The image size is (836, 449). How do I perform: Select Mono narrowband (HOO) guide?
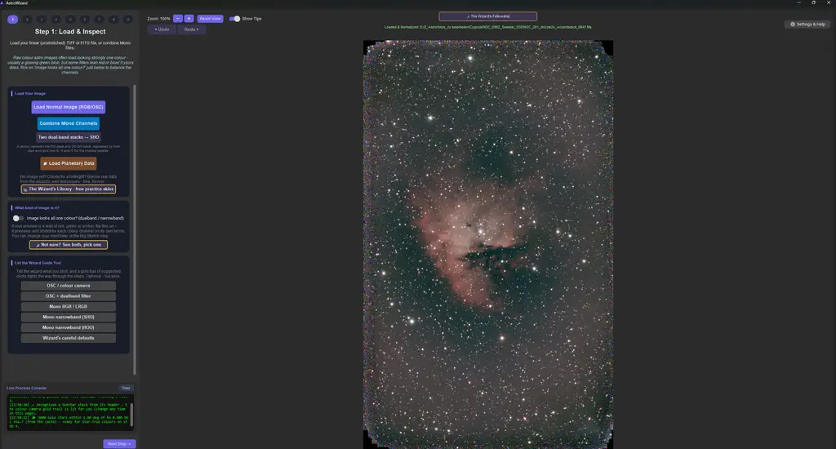[69, 327]
